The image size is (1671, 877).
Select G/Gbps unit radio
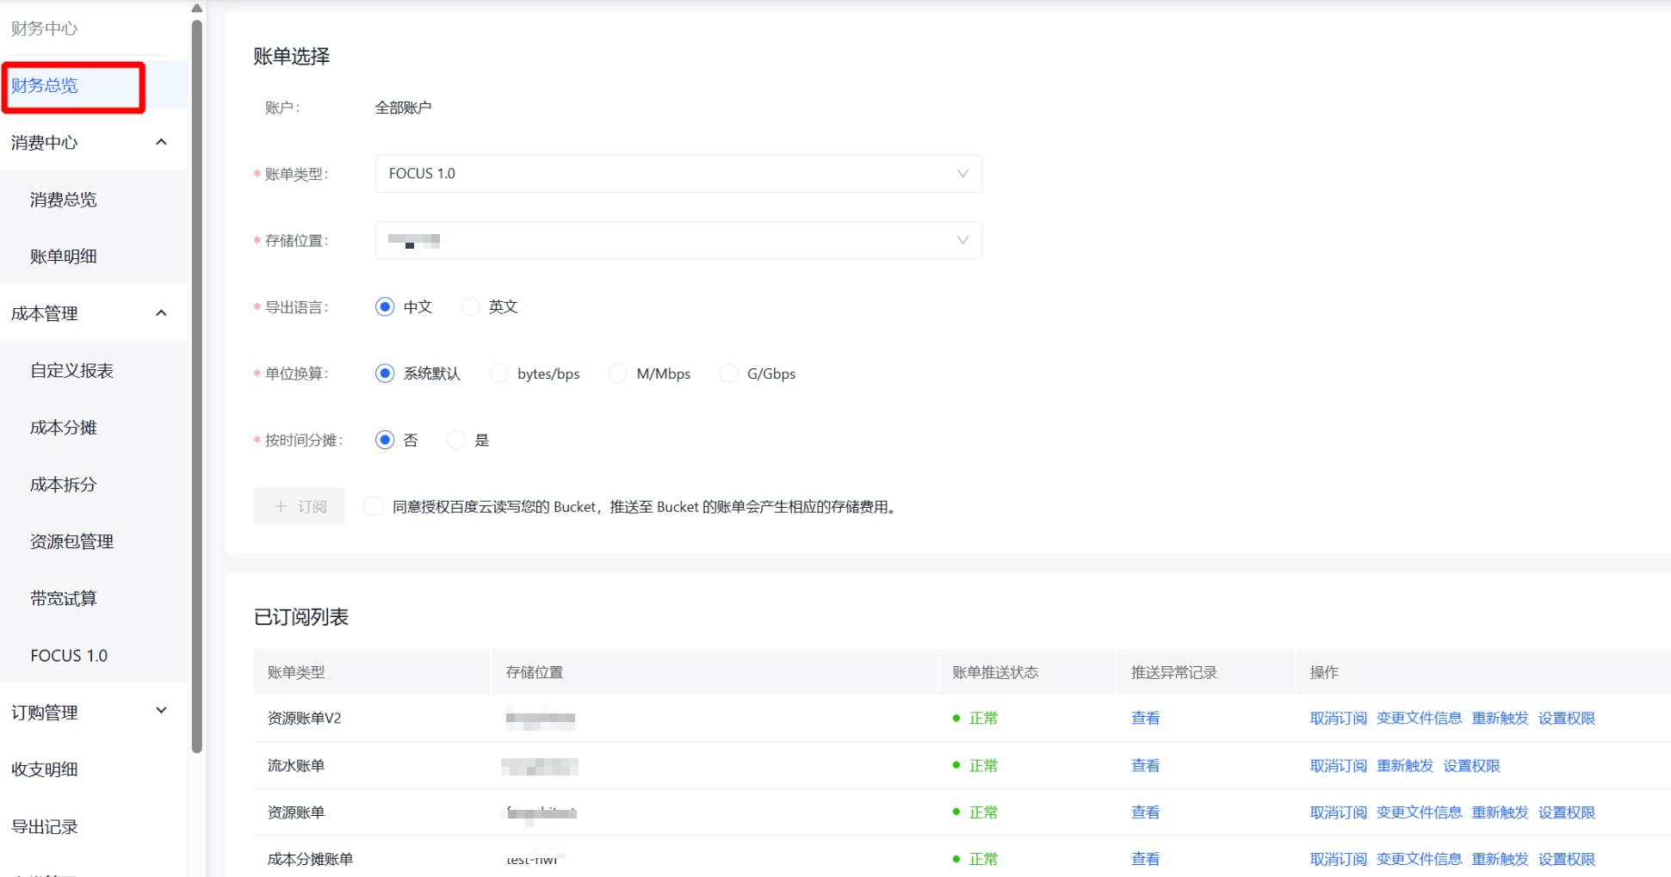[728, 374]
